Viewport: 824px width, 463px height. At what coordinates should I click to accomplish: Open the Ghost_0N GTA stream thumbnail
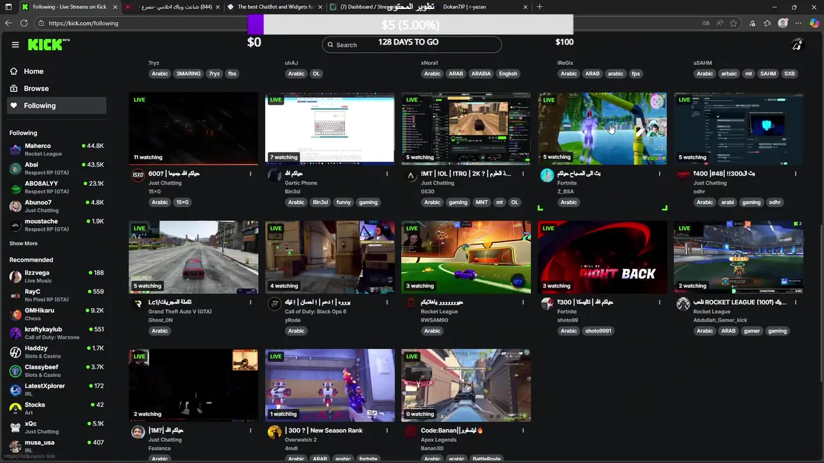click(x=193, y=257)
